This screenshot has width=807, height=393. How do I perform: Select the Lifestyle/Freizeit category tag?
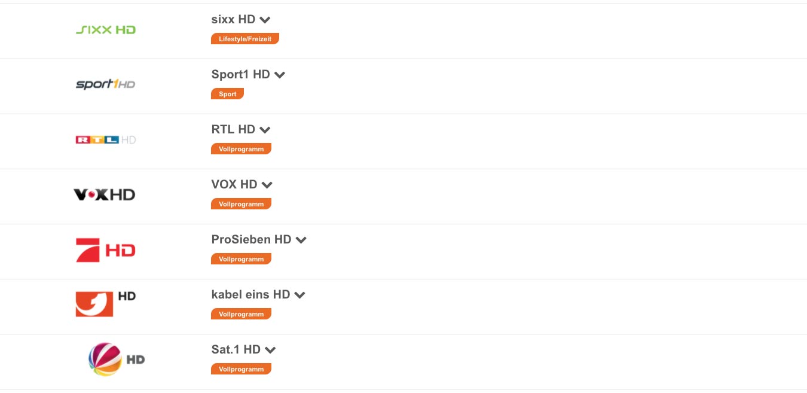(x=245, y=39)
